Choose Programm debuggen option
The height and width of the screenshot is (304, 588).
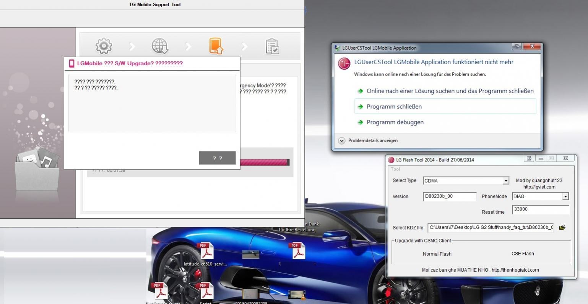pyautogui.click(x=445, y=122)
